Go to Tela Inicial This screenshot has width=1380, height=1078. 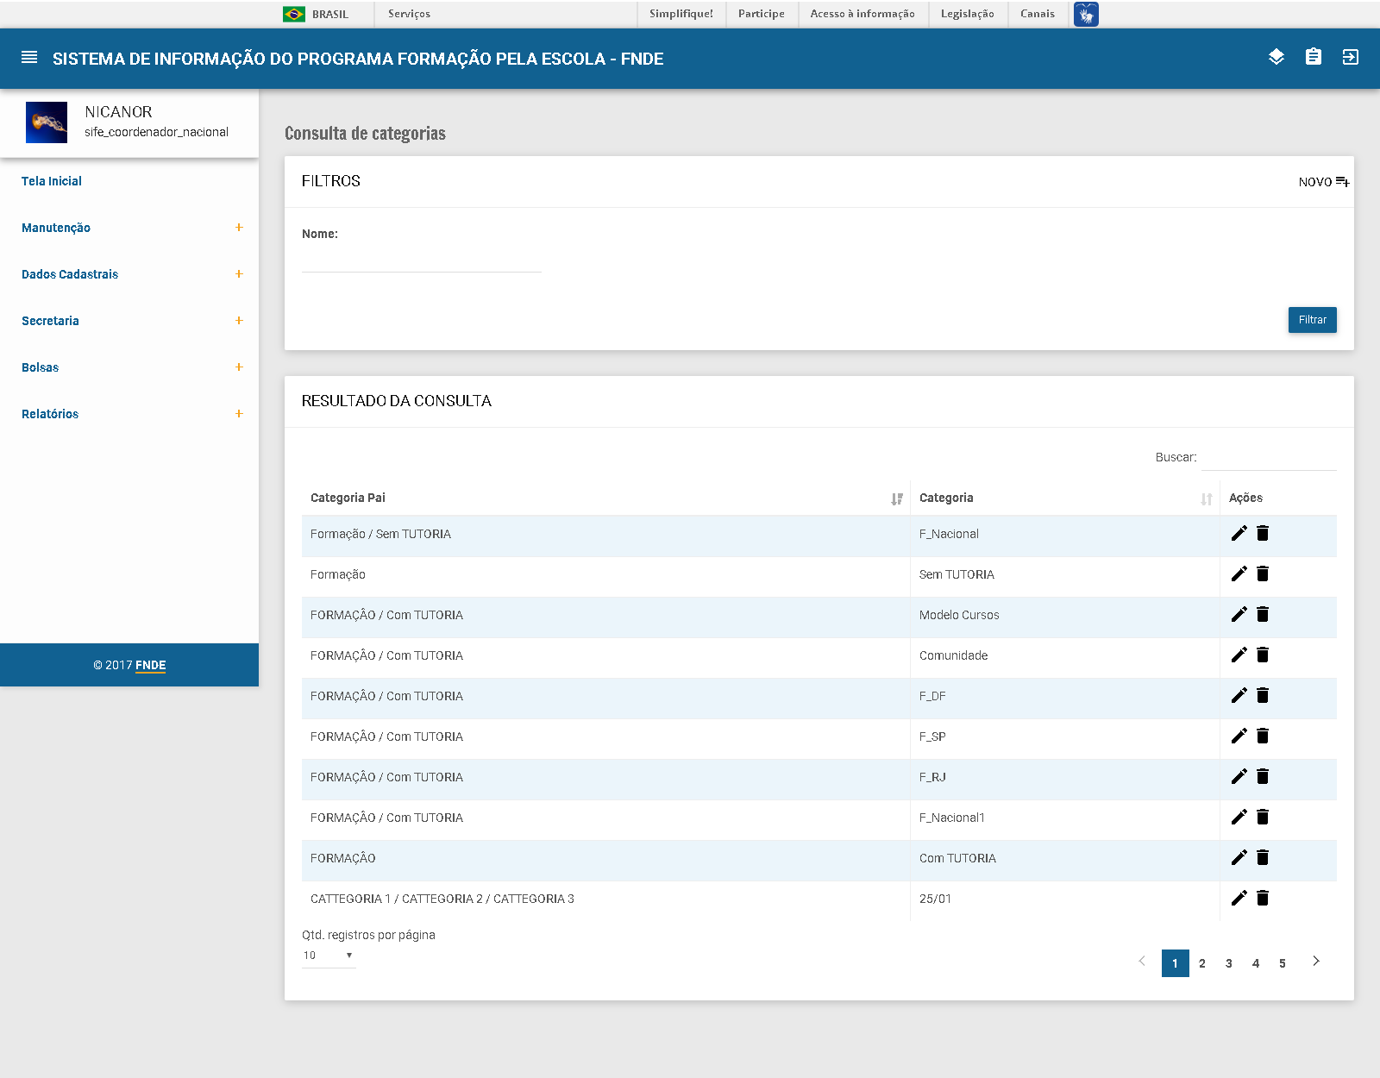[52, 181]
